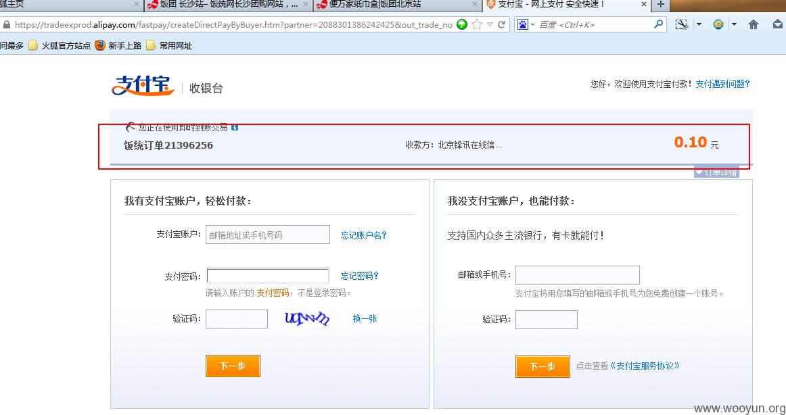Click the payee text 收款方：北京锋讯在线信...
Screen dimensions: 786x415
coord(453,145)
